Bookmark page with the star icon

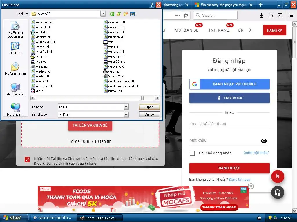186,16
